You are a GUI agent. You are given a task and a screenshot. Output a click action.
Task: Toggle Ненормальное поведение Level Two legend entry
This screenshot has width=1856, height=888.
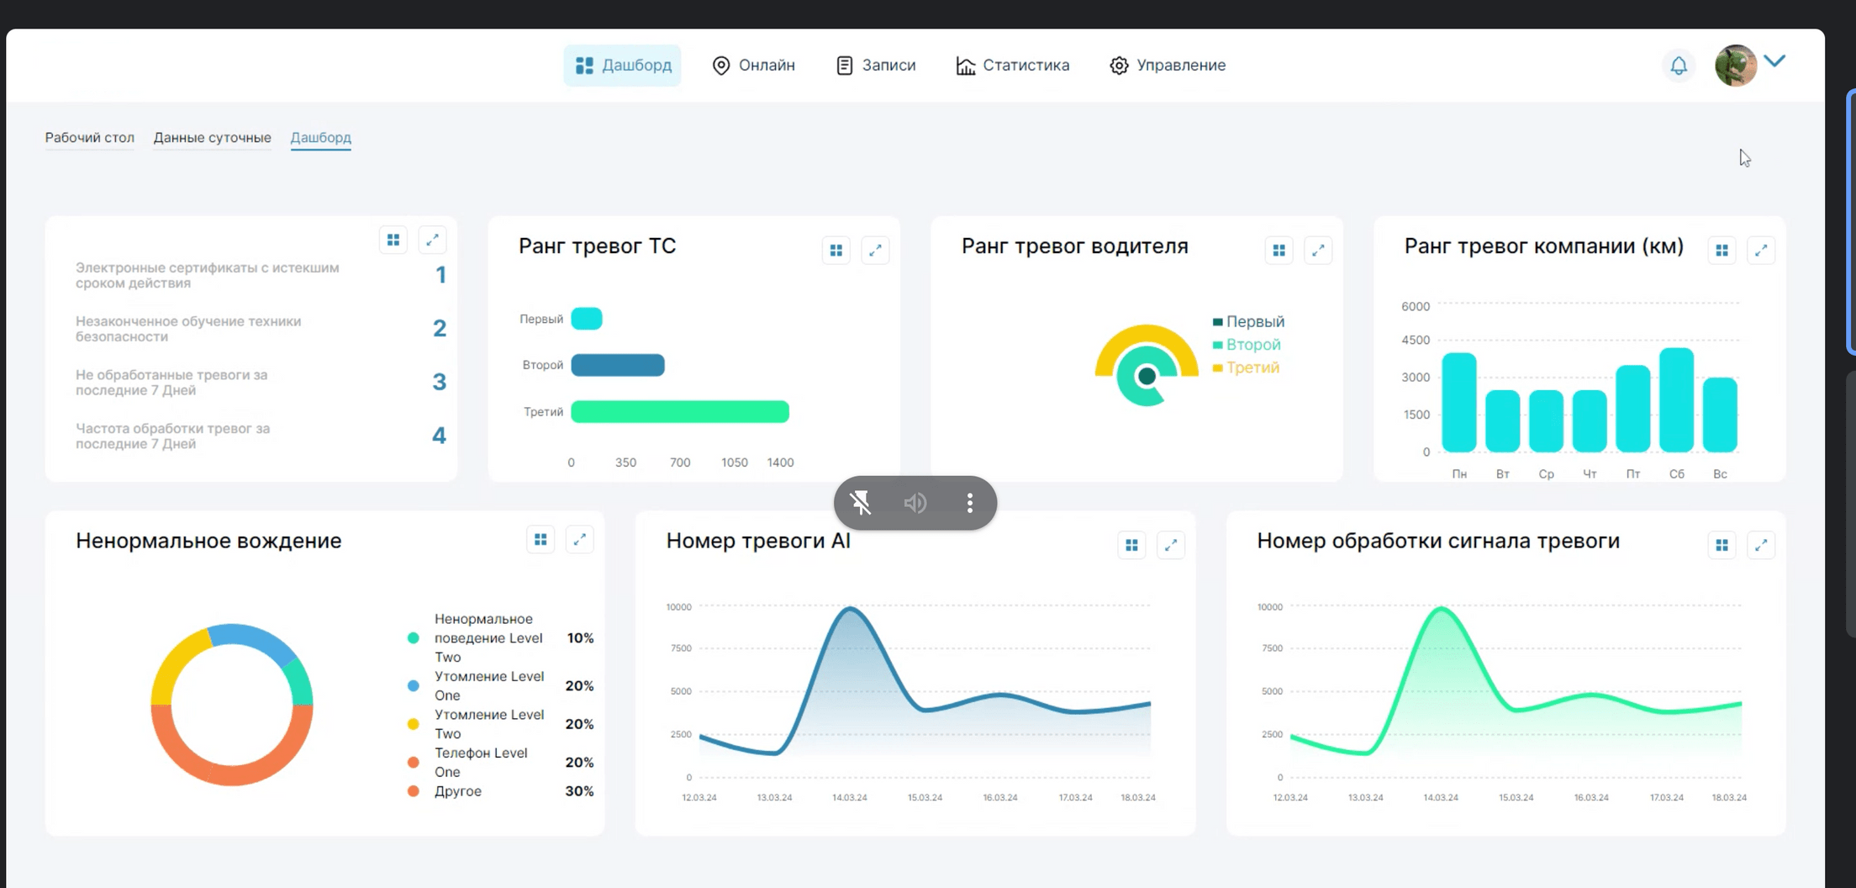pos(500,637)
